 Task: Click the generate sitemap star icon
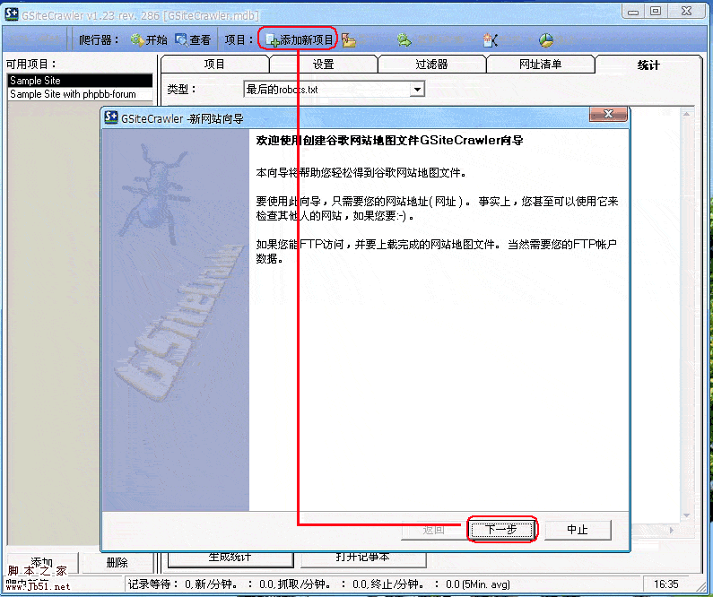point(491,40)
